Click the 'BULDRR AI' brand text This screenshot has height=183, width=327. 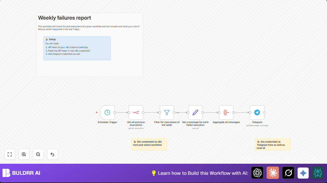26,173
